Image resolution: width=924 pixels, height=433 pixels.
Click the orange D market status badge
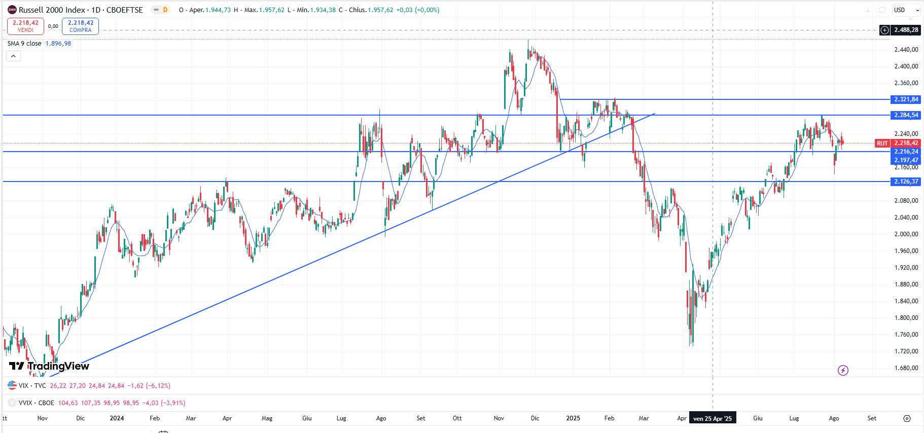[x=165, y=10]
